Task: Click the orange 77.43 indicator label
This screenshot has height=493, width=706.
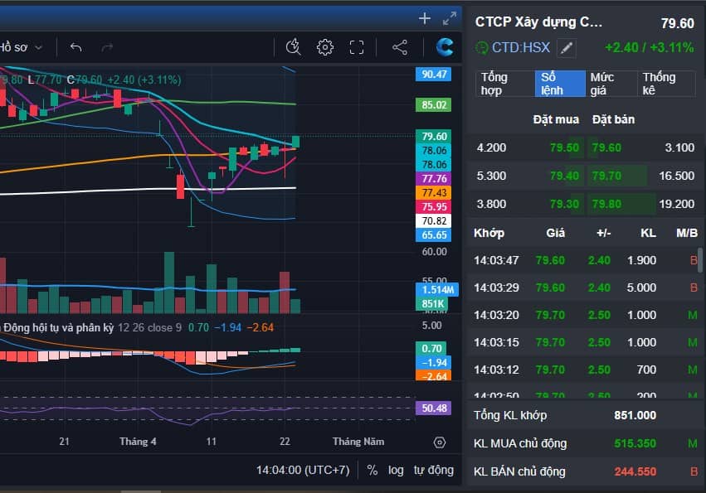Action: pyautogui.click(x=434, y=193)
